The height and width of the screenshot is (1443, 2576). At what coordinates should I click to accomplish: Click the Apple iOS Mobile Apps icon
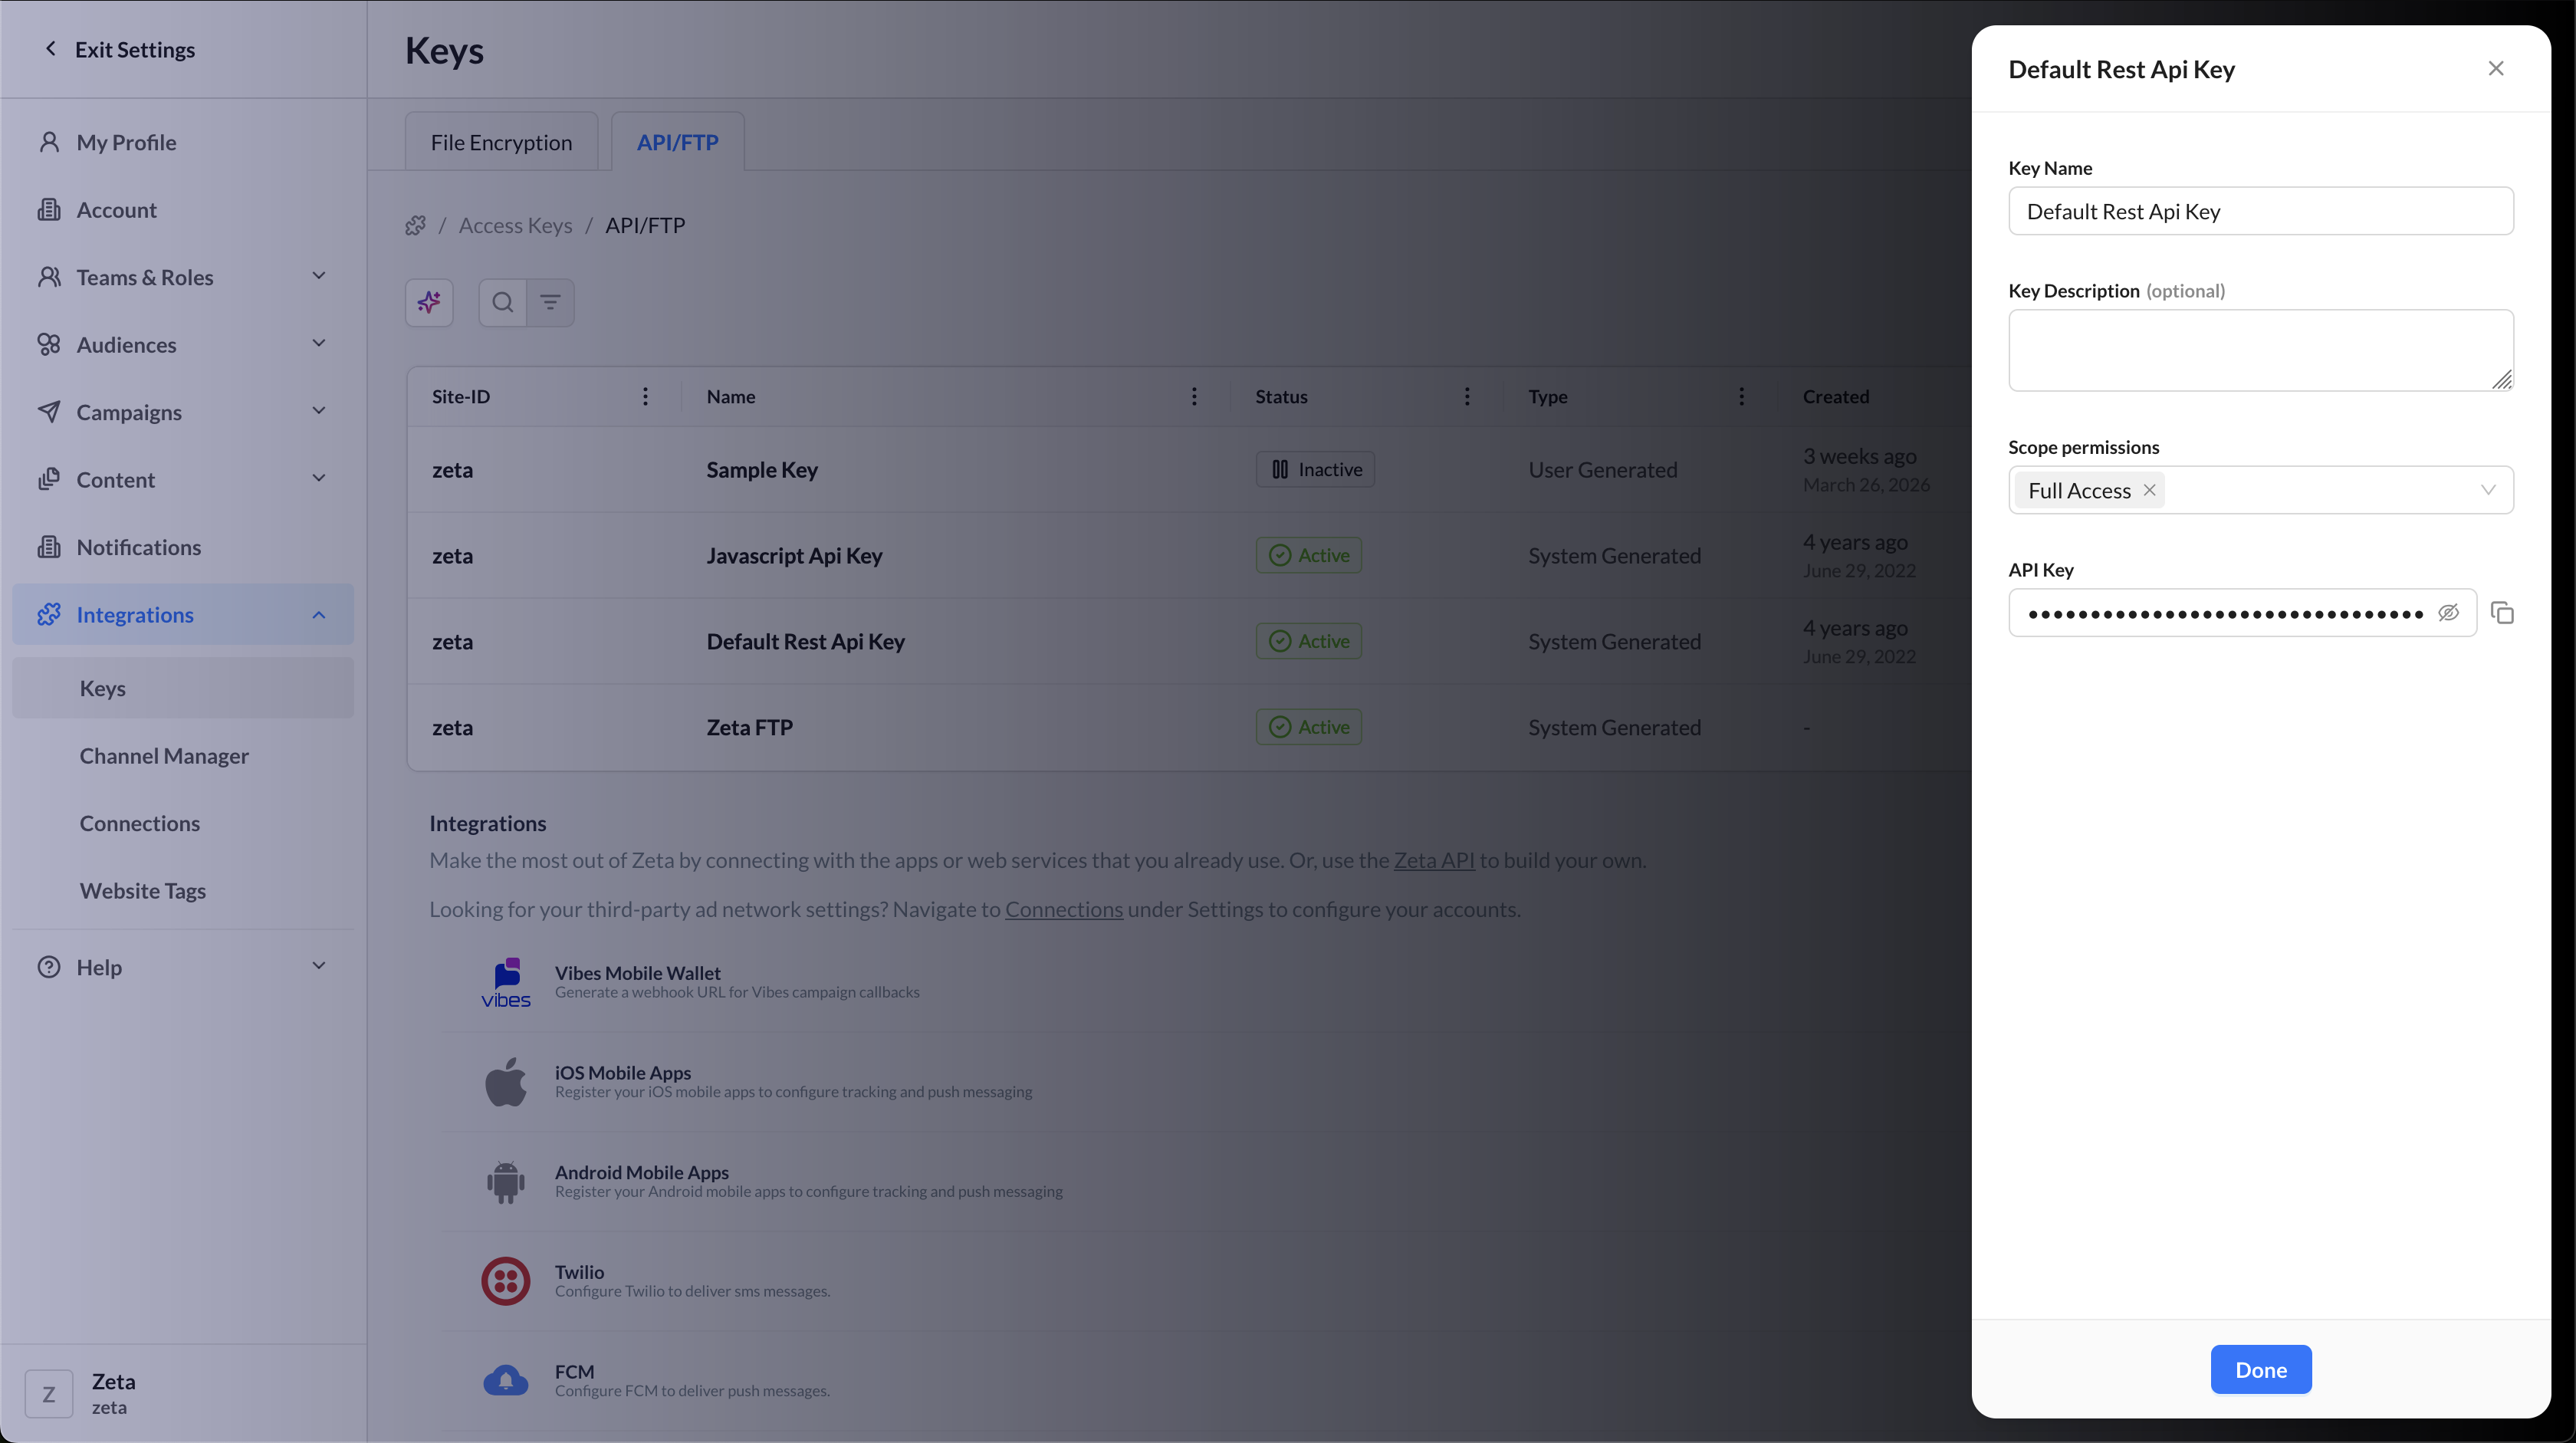(x=506, y=1082)
